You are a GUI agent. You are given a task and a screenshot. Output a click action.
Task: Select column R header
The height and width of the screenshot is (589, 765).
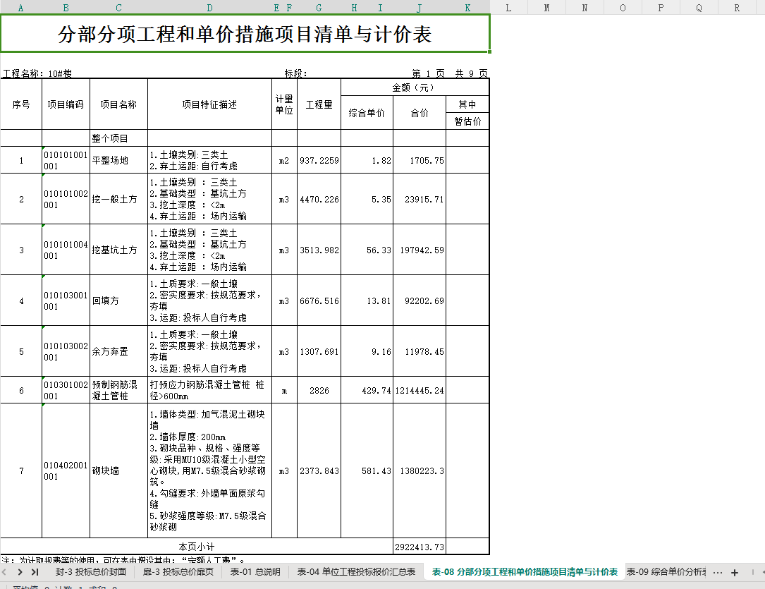(x=737, y=8)
